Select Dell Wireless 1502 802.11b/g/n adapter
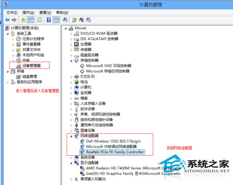233x185 pixels. pos(114,141)
